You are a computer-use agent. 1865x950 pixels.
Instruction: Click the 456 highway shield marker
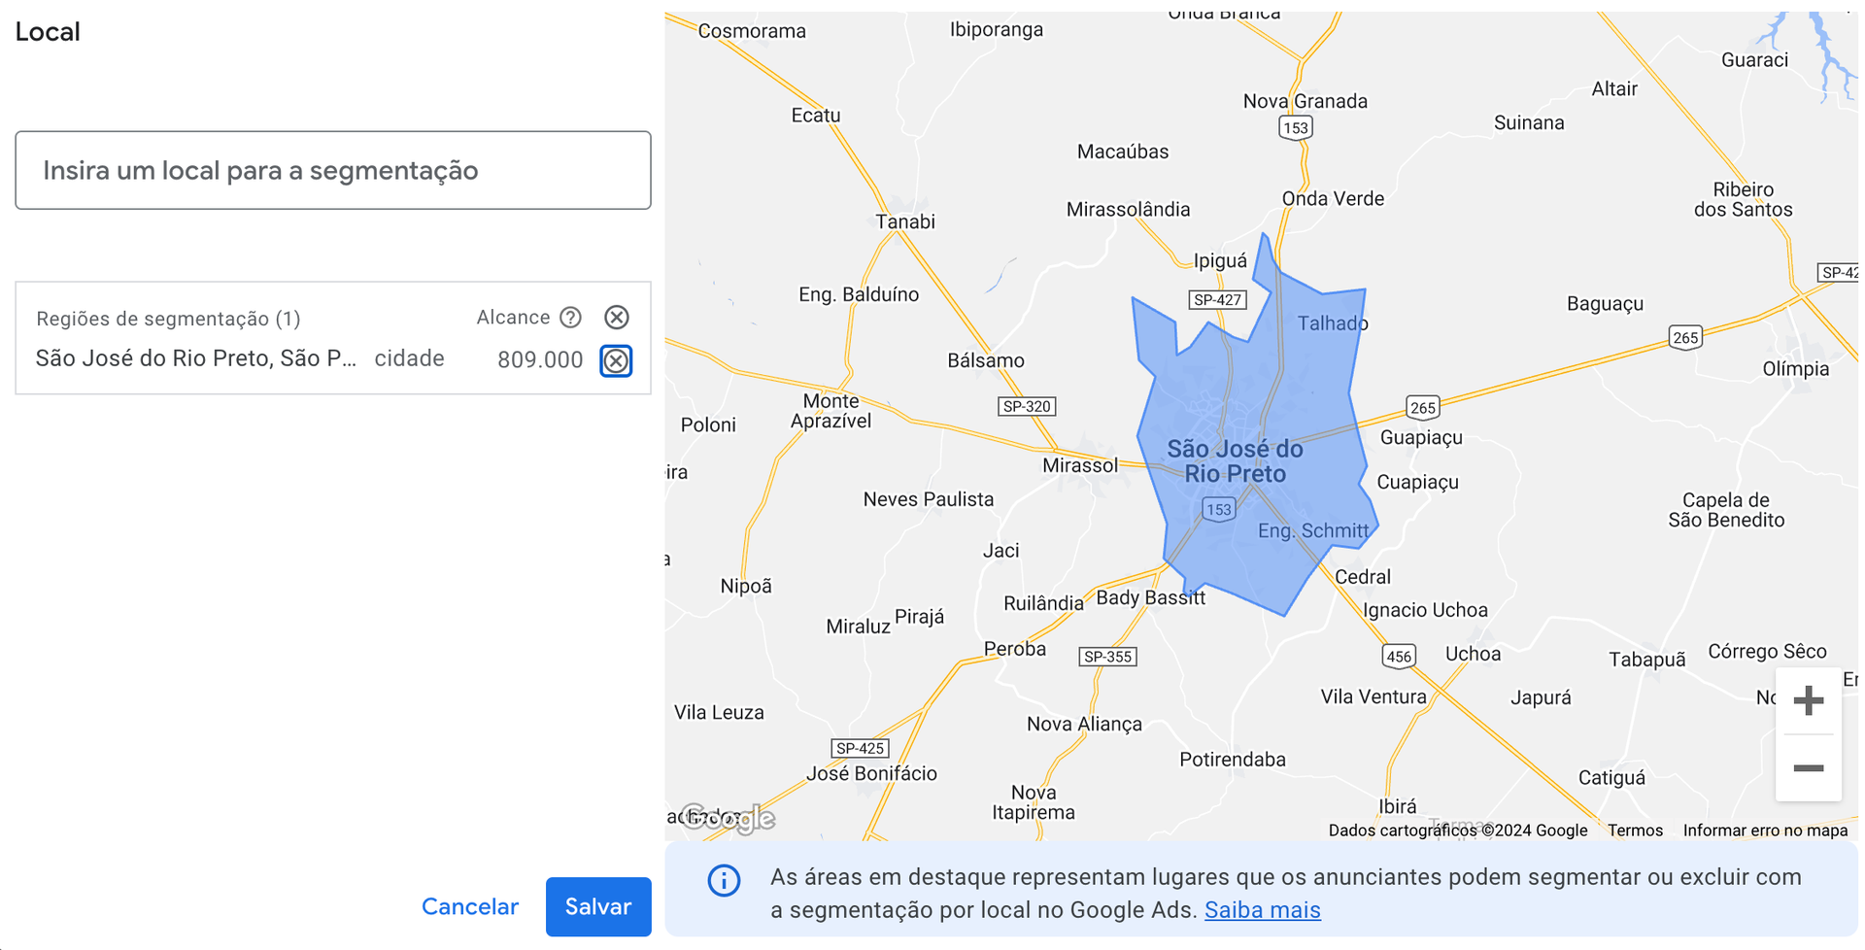(1398, 657)
